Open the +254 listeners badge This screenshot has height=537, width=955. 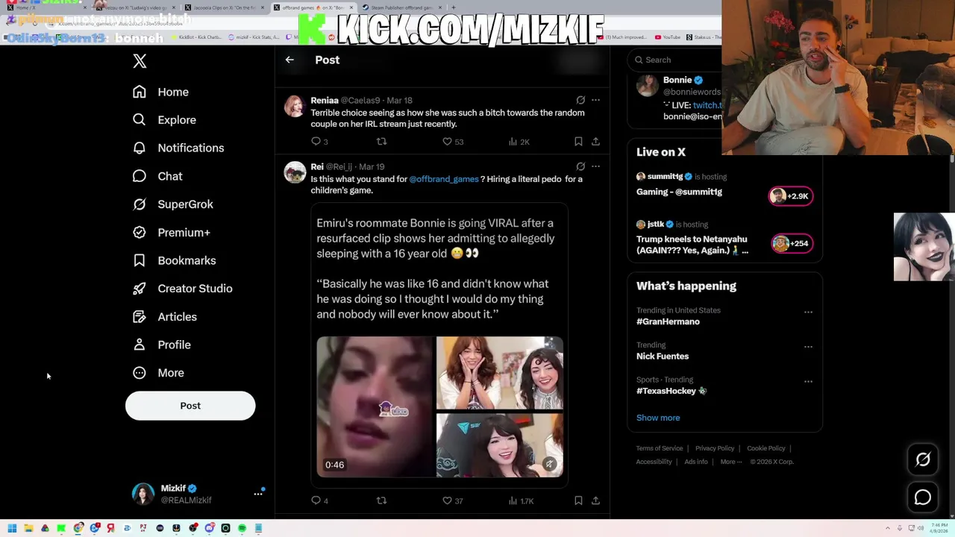[791, 243]
